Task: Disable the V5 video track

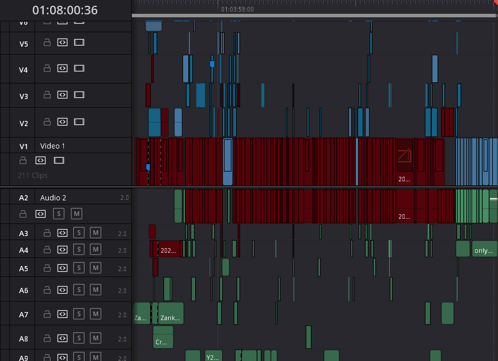Action: 79,42
